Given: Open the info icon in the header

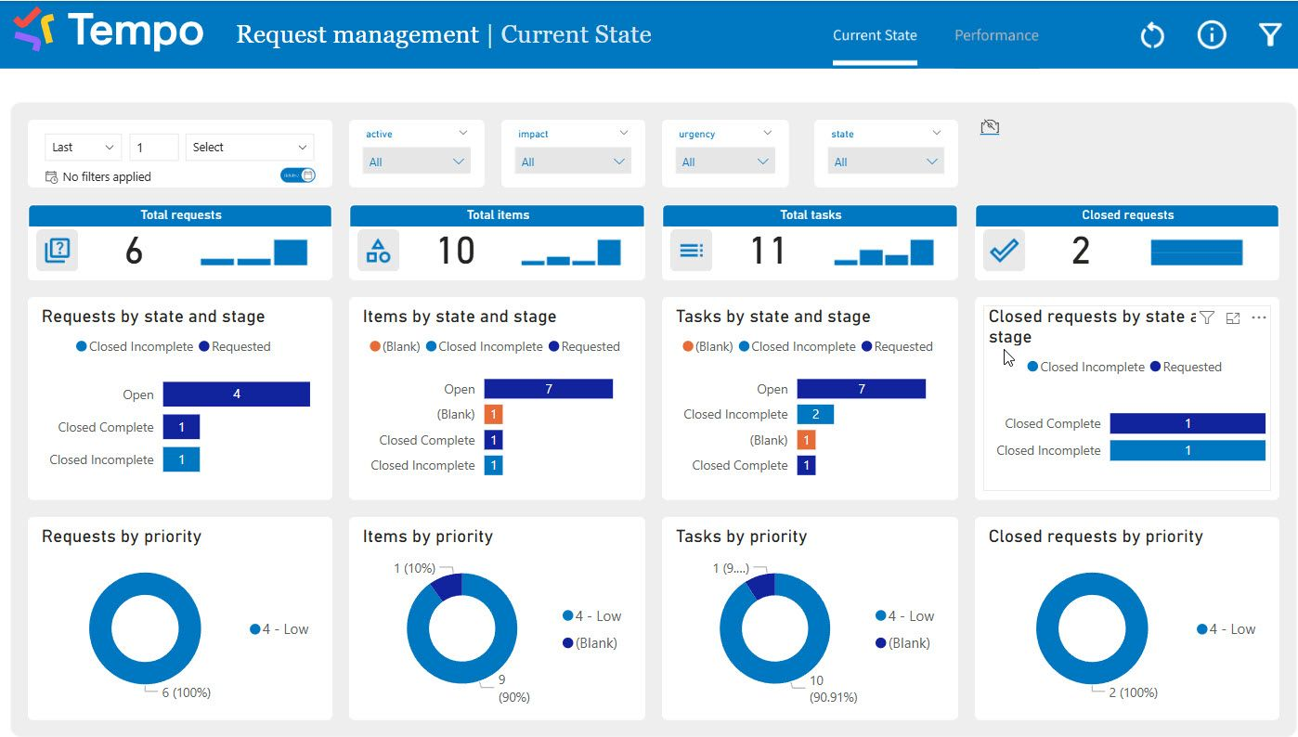Looking at the screenshot, I should [1211, 35].
